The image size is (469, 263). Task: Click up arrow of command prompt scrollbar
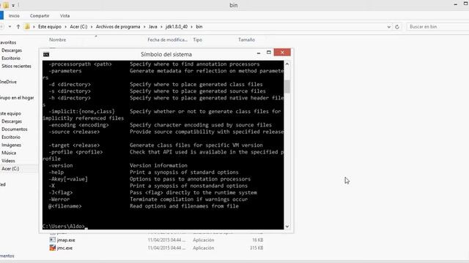tap(287, 64)
